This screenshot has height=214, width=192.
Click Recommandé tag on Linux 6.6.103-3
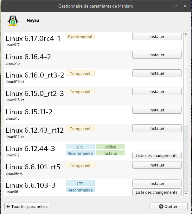(x=80, y=190)
